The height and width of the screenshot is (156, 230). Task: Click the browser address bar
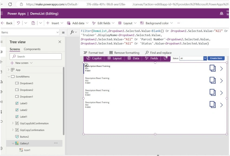[123, 4]
